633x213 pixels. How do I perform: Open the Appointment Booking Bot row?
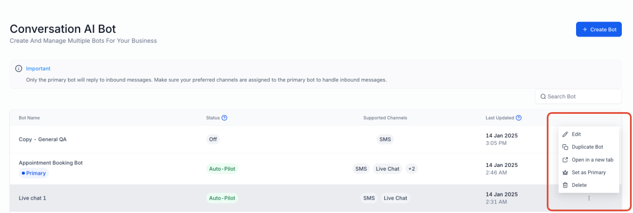coord(51,163)
